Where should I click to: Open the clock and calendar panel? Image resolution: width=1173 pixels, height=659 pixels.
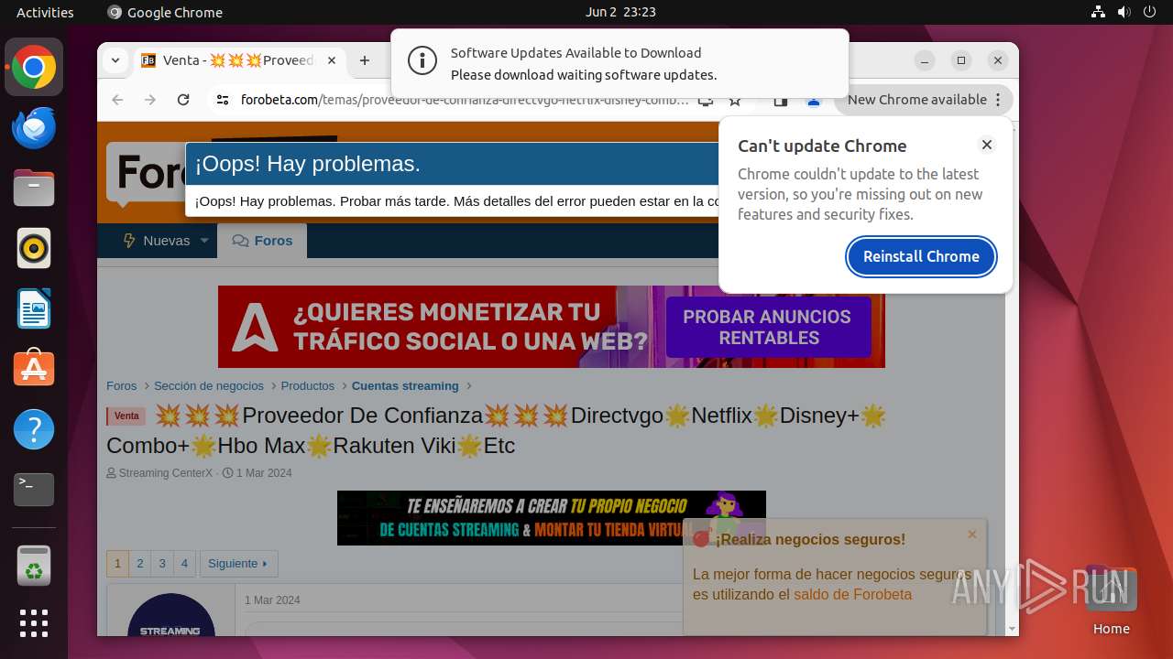pyautogui.click(x=620, y=12)
